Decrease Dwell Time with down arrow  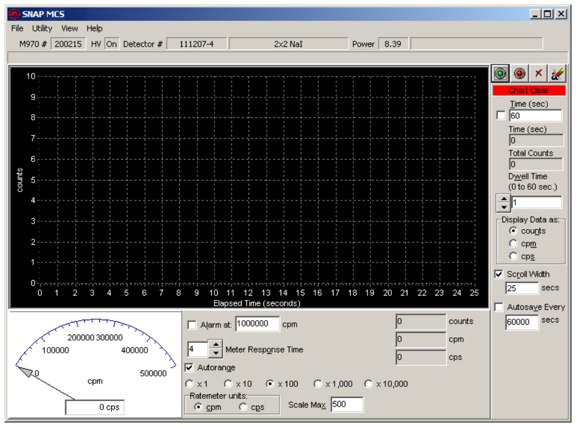(x=504, y=207)
